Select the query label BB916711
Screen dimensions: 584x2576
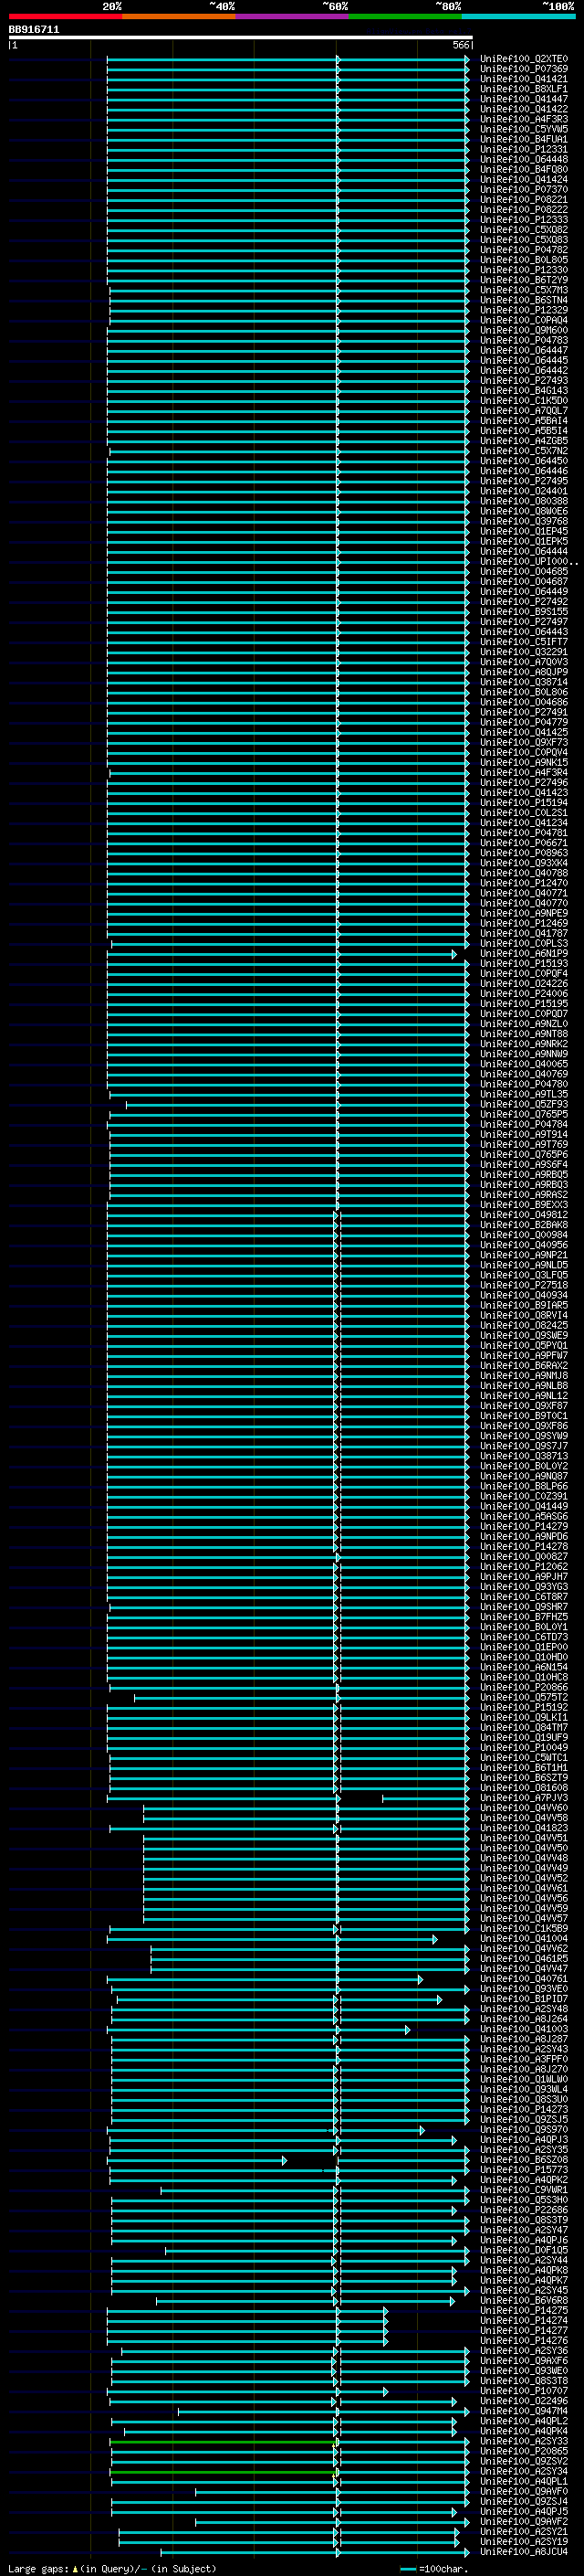tap(34, 30)
